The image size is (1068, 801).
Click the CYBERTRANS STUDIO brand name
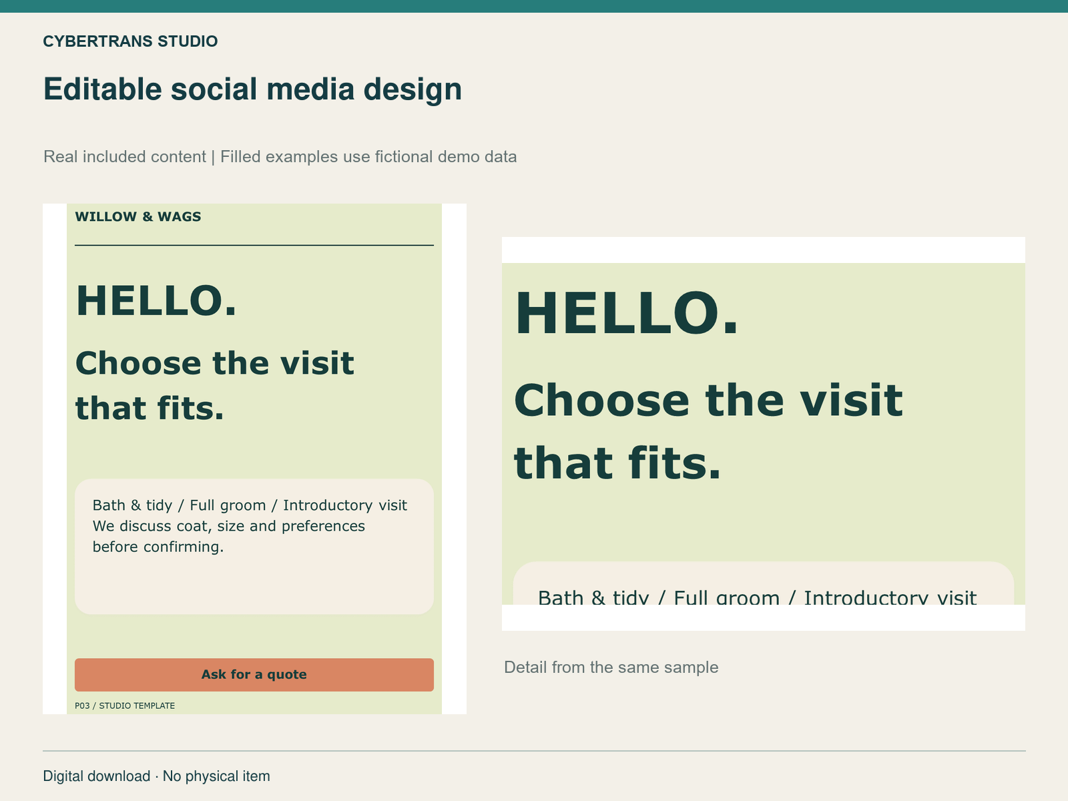(x=130, y=41)
